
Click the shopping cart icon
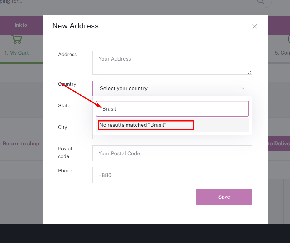(x=17, y=39)
